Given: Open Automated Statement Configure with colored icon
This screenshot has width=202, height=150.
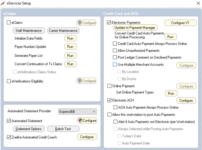Looking at the screenshot, I should tap(87, 121).
